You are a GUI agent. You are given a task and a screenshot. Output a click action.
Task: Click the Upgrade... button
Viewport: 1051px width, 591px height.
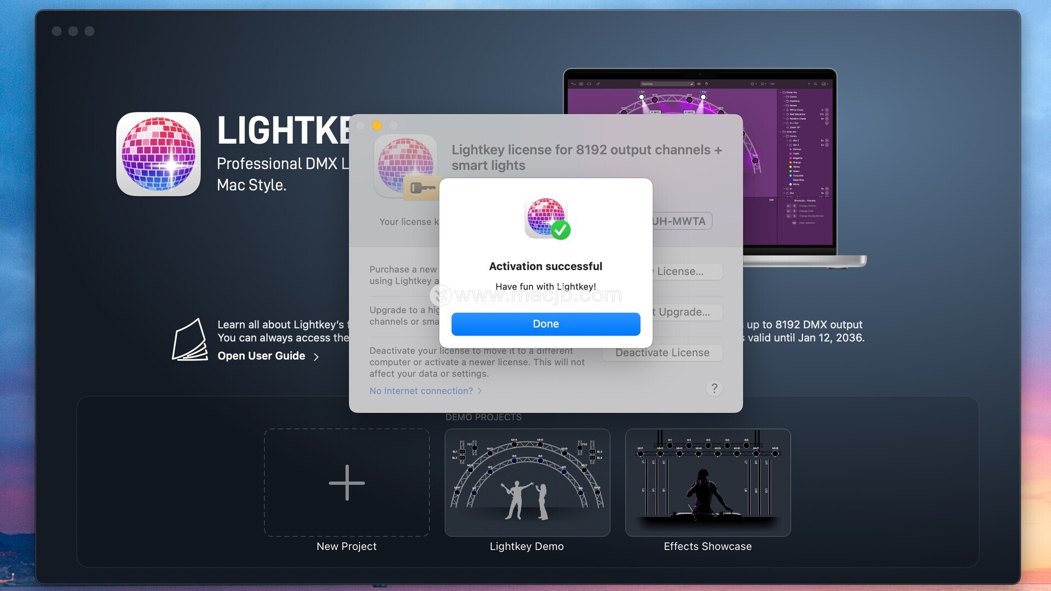(x=685, y=312)
